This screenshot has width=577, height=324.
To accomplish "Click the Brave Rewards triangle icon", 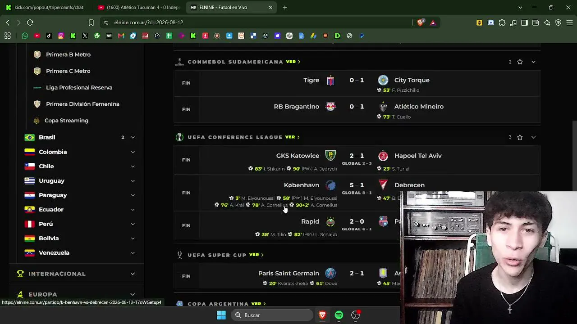I will 433,22.
